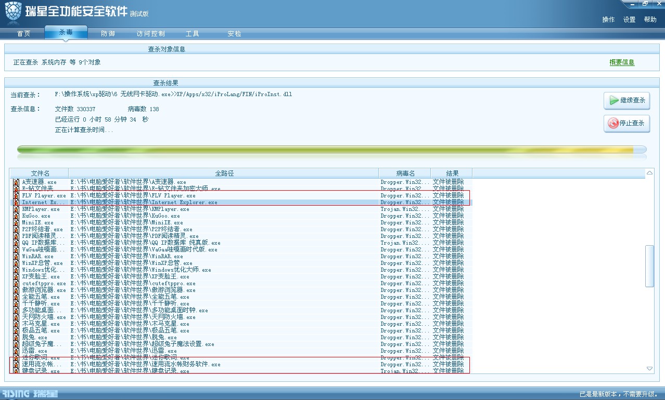665x400 pixels.
Task: Click the virus icon beside 千千静听.exe
Action: pos(16,304)
